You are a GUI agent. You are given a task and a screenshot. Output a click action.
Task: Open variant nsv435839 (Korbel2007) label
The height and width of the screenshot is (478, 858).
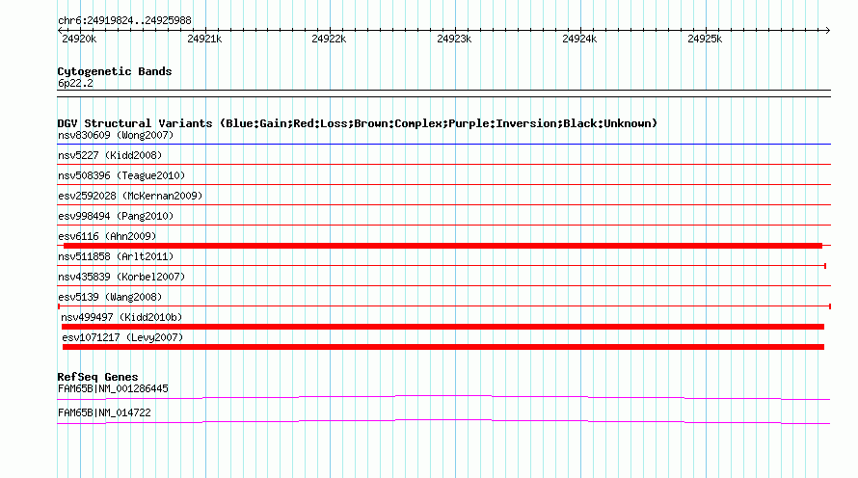(121, 277)
